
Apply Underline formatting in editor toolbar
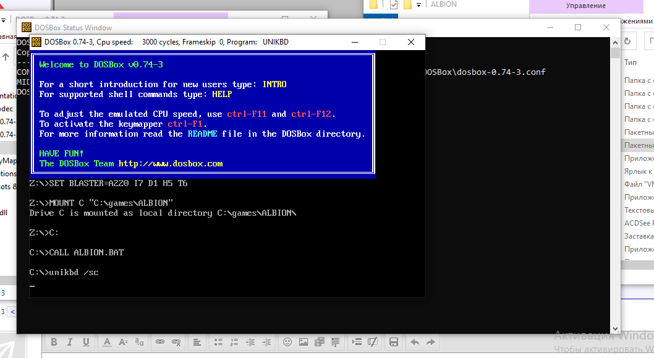coord(86,342)
